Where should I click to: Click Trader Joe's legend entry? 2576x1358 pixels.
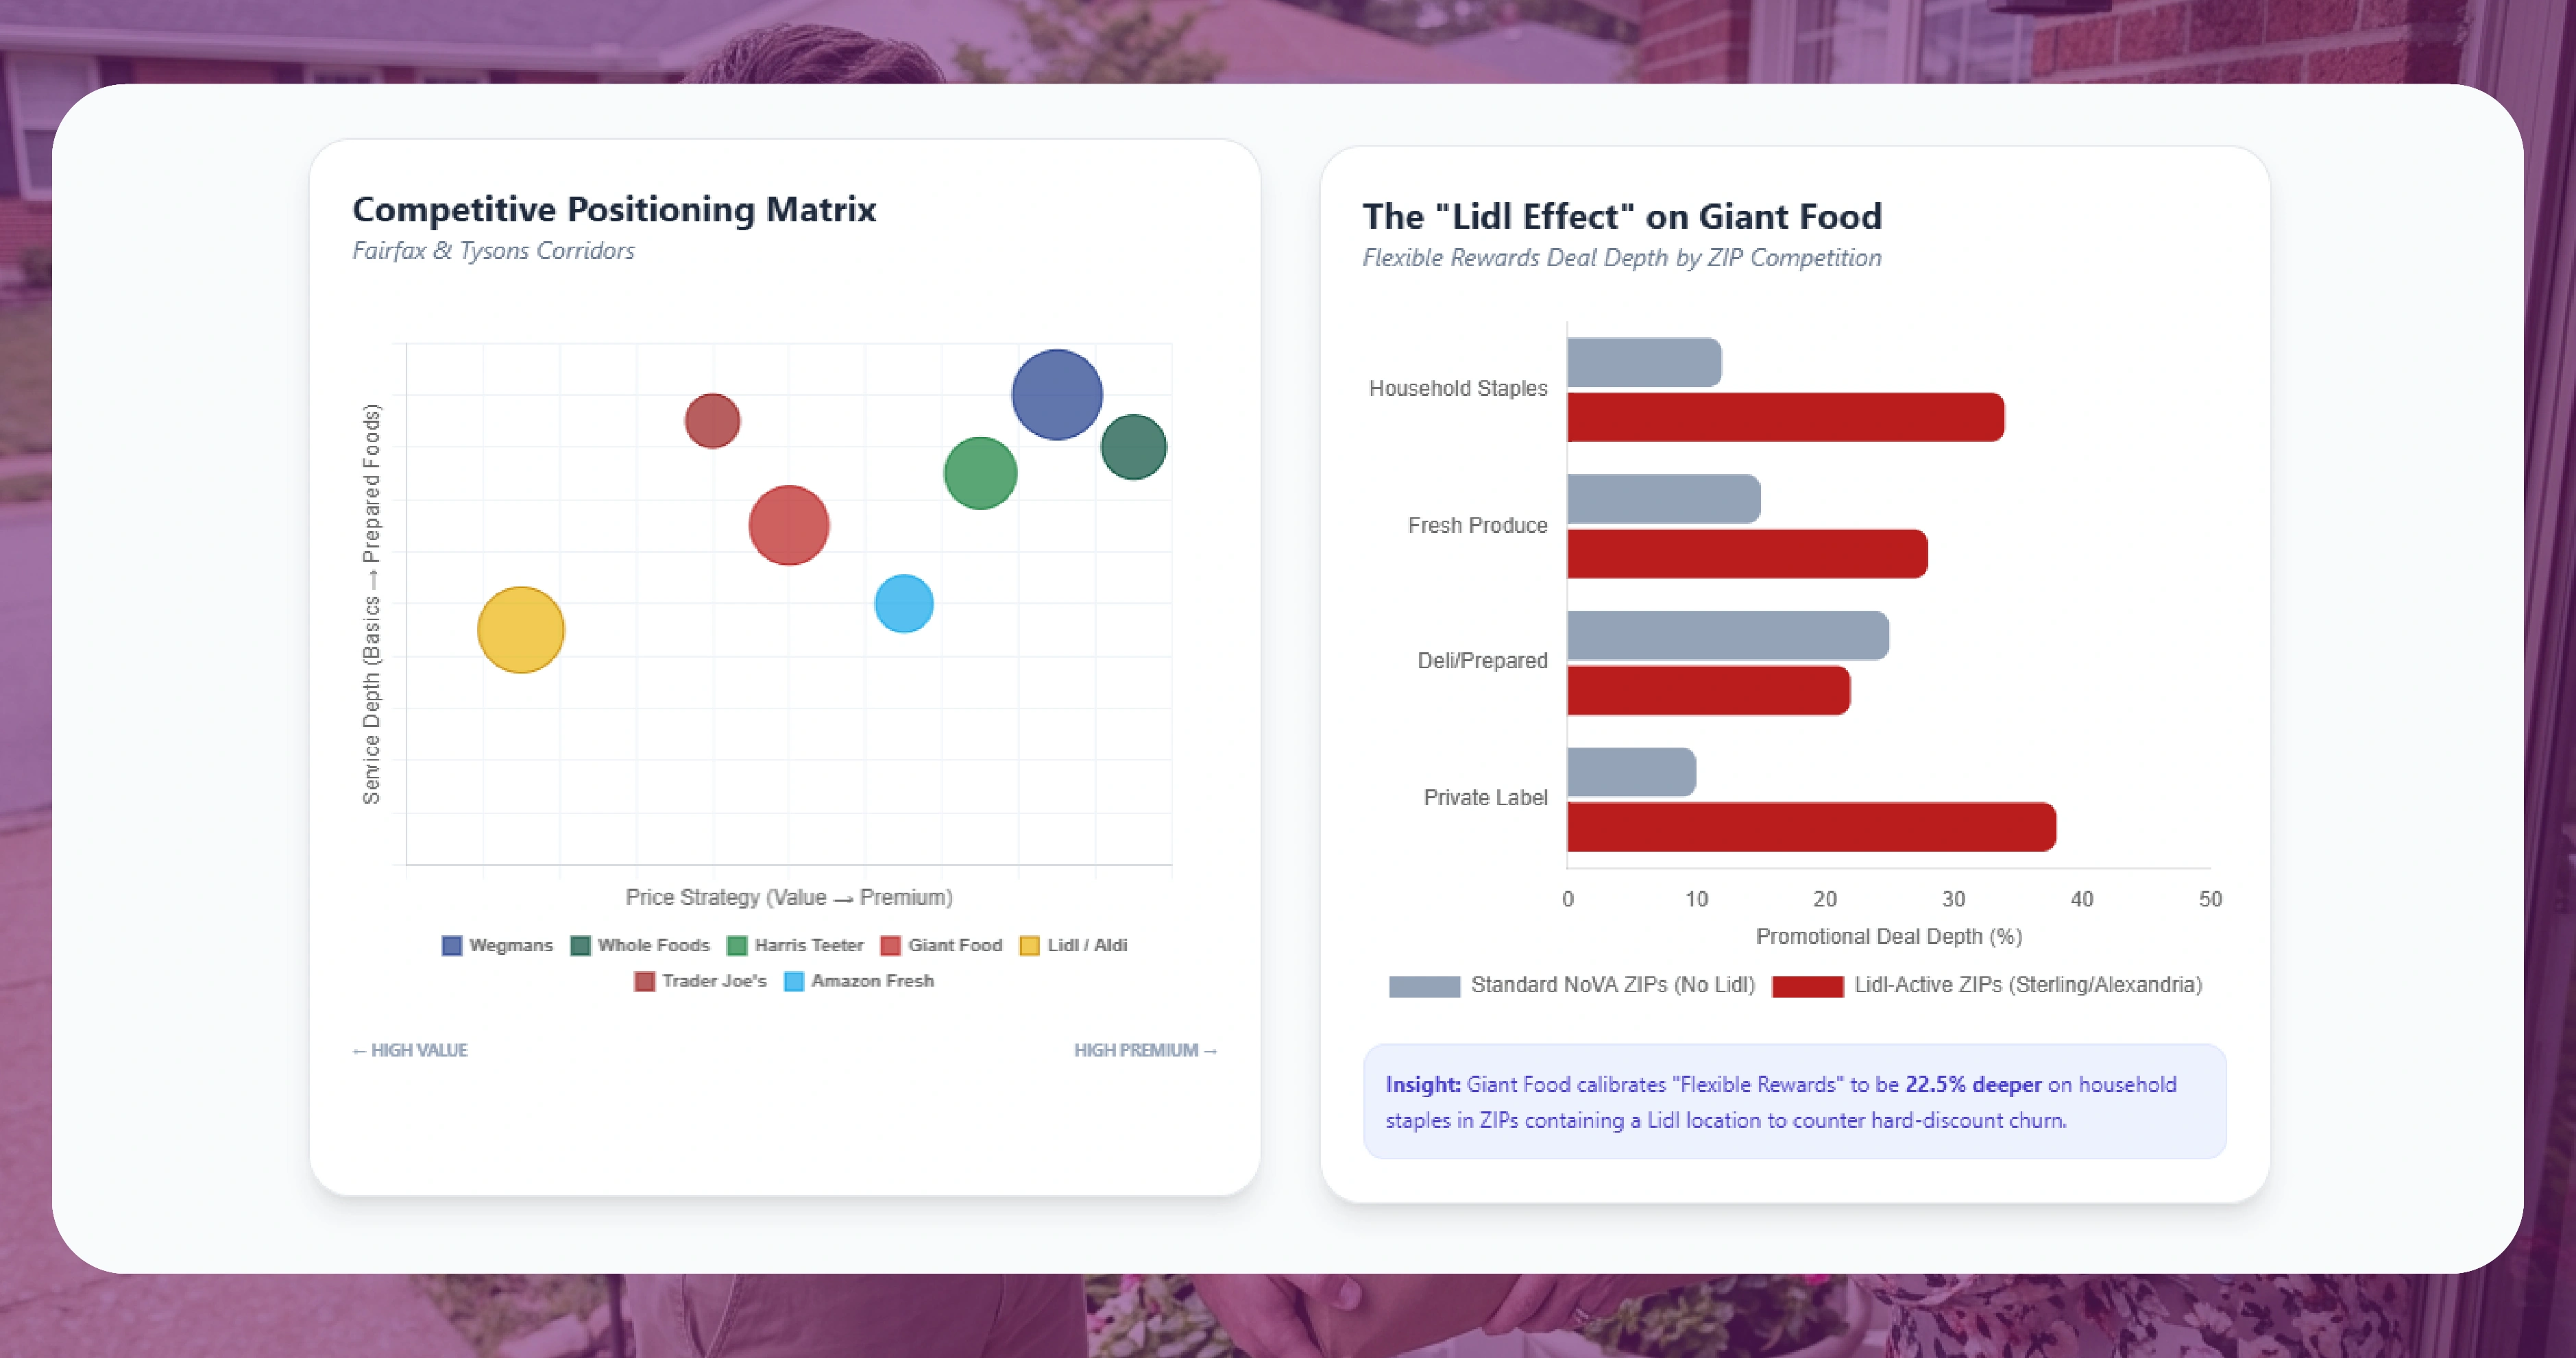point(645,981)
